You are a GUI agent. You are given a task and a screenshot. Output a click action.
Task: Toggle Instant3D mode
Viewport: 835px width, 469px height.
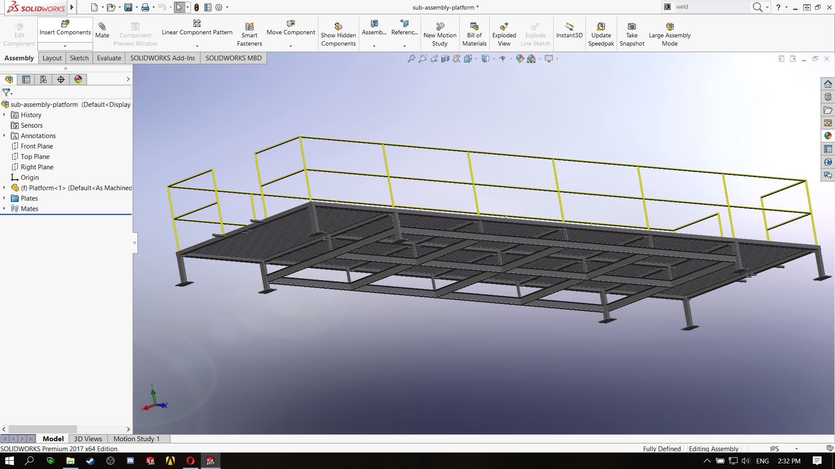point(569,30)
